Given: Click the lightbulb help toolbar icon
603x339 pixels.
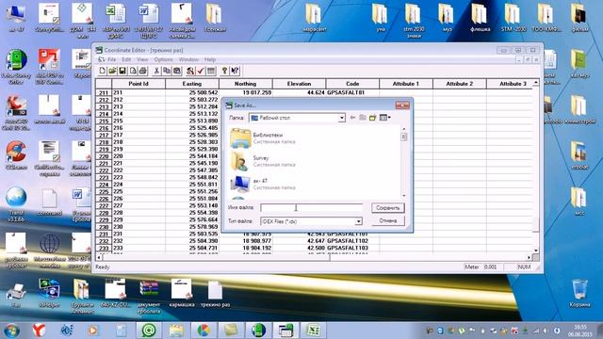Looking at the screenshot, I should click(x=224, y=71).
